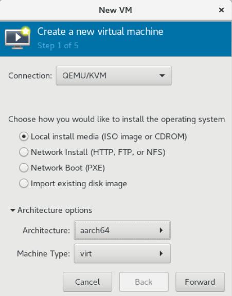Open the QEMU/KVM connection dropdown
Screen dimensions: 232x296
tap(114, 75)
